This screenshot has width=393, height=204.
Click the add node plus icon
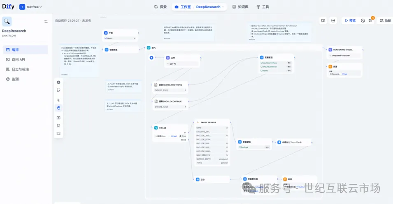[58, 82]
